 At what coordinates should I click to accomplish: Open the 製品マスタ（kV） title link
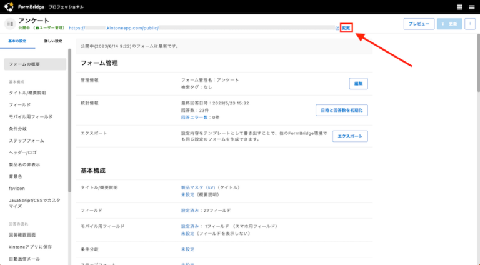tap(198, 187)
